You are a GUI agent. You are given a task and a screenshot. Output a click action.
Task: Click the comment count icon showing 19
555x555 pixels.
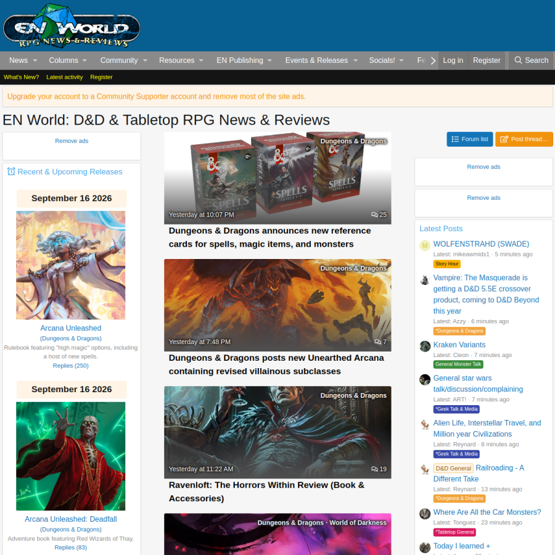point(374,469)
